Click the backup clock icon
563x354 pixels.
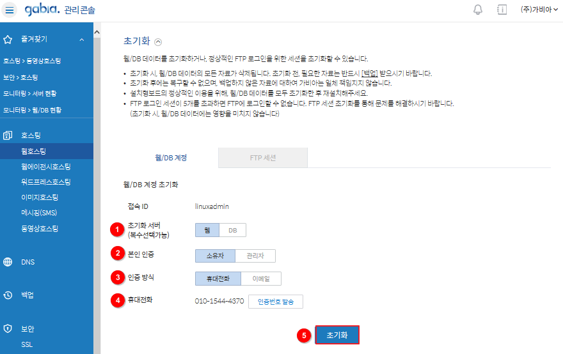pyautogui.click(x=8, y=295)
